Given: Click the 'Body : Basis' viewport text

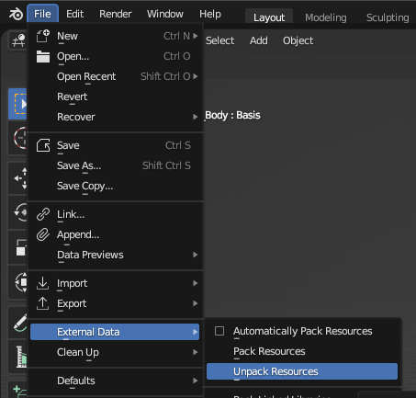Looking at the screenshot, I should tap(232, 116).
